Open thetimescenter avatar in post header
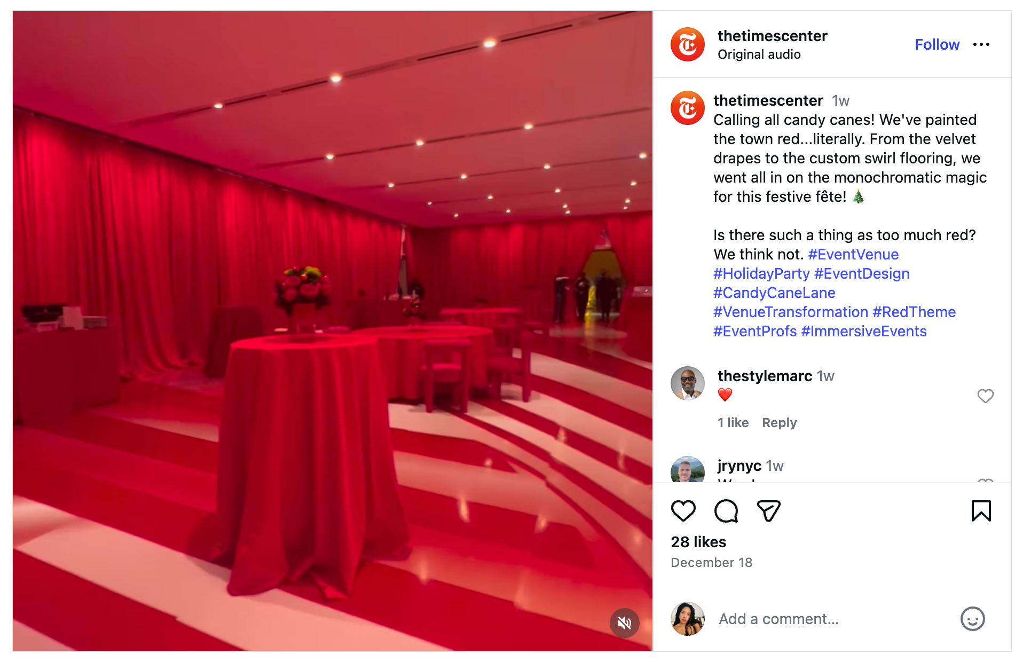1023x662 pixels. [x=688, y=44]
